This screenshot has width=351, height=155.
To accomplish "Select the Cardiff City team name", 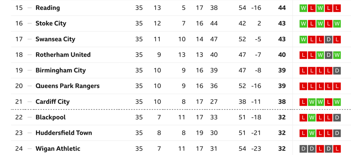I will coord(53,102).
